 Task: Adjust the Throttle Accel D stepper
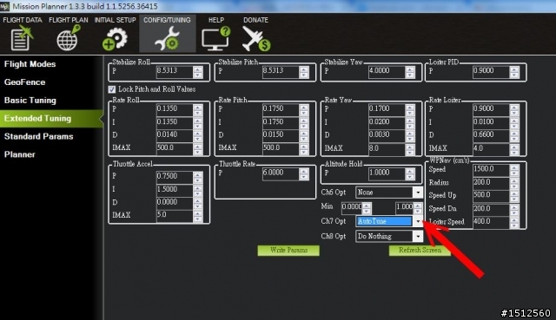[x=198, y=203]
